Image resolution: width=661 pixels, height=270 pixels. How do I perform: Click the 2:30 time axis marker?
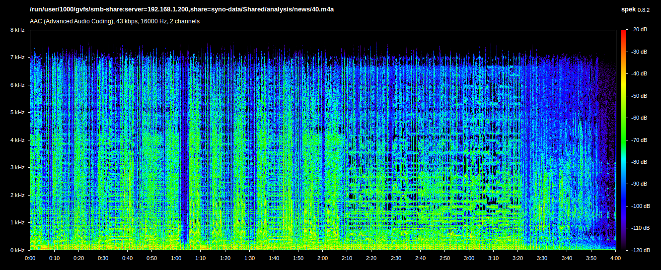click(396, 259)
